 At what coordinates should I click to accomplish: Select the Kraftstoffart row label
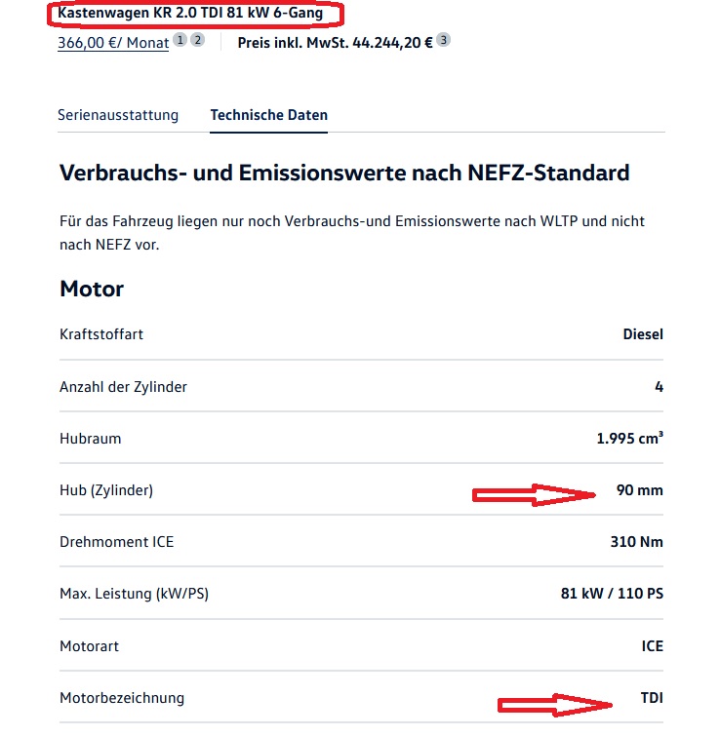point(101,334)
